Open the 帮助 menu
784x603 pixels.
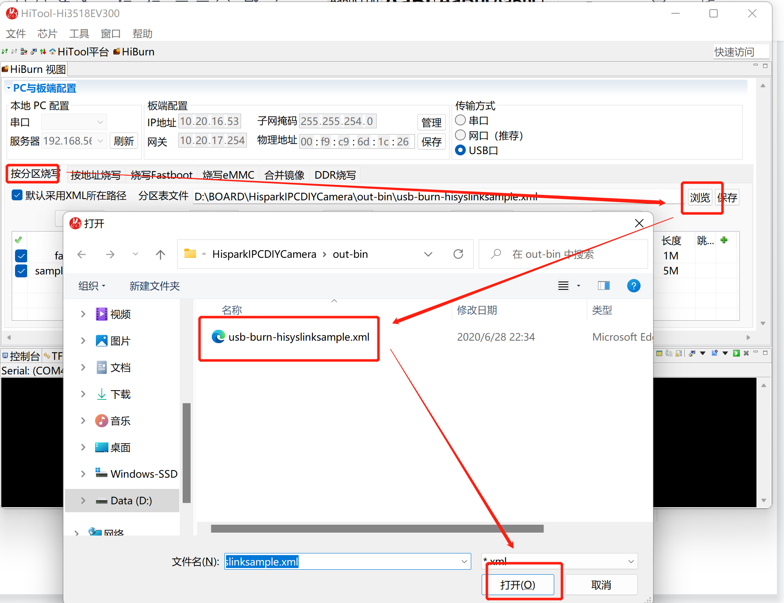pyautogui.click(x=142, y=33)
